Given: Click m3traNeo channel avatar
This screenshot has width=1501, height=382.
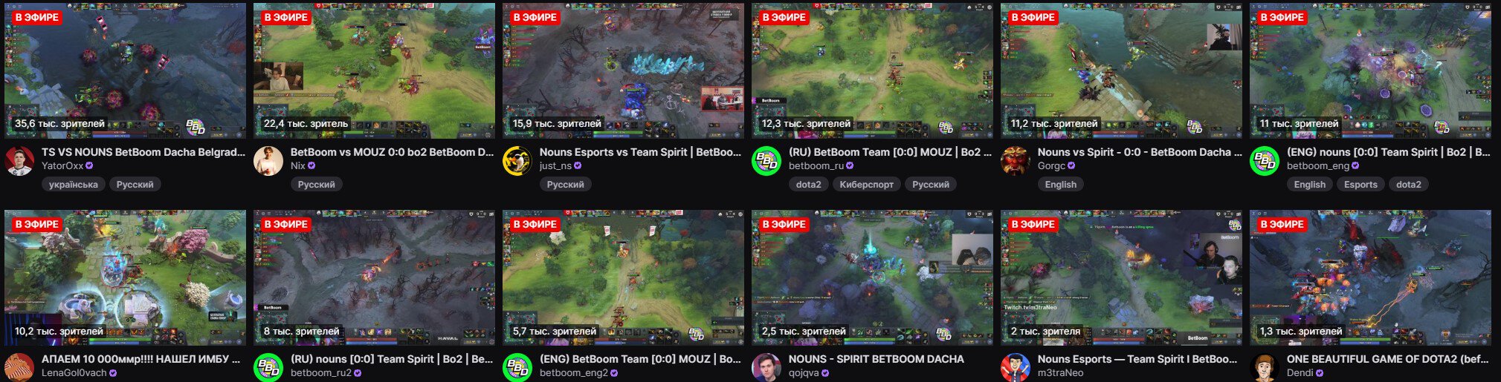Looking at the screenshot, I should [1016, 367].
